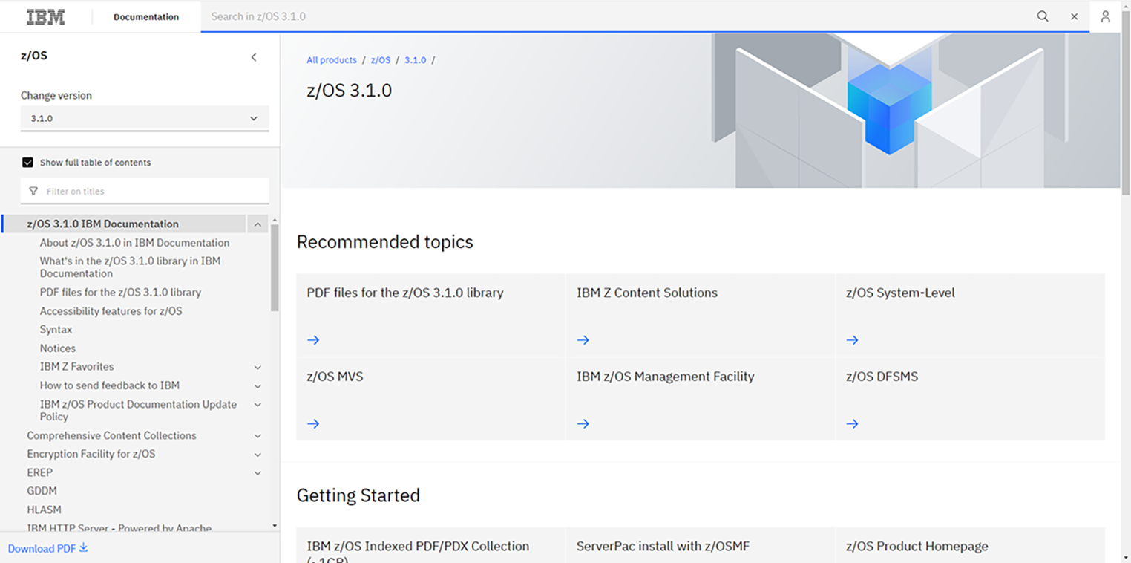This screenshot has width=1131, height=563.
Task: Click the search magnifier icon
Action: pos(1043,16)
